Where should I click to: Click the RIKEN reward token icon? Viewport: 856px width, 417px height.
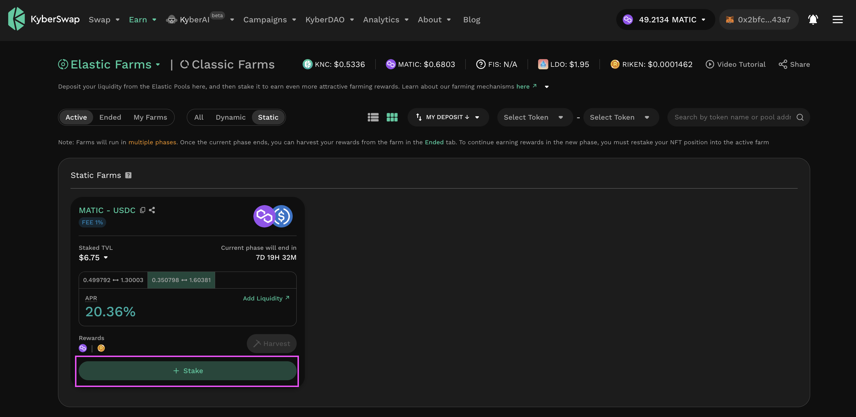point(101,348)
